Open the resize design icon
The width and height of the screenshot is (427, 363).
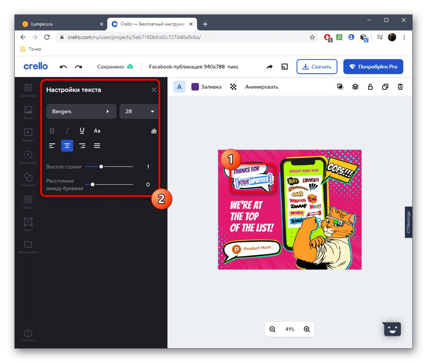point(285,66)
